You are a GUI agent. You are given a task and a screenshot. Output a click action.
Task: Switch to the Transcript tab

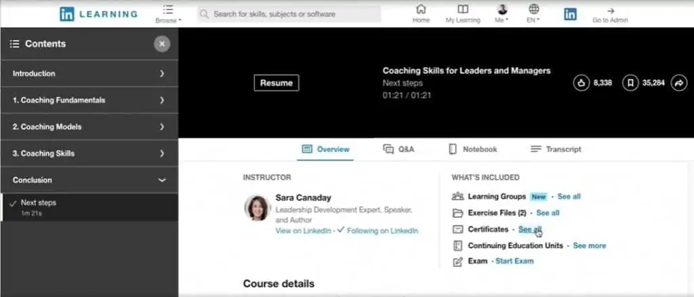tap(556, 149)
